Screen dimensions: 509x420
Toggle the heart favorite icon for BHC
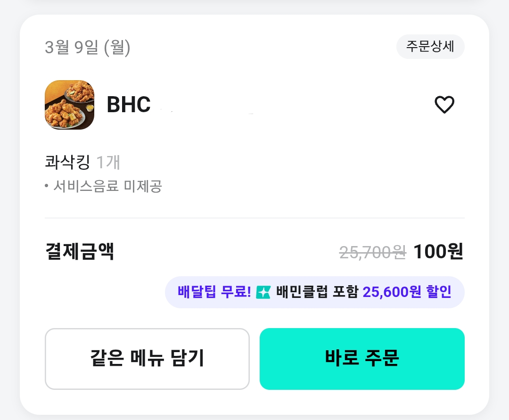pyautogui.click(x=444, y=105)
